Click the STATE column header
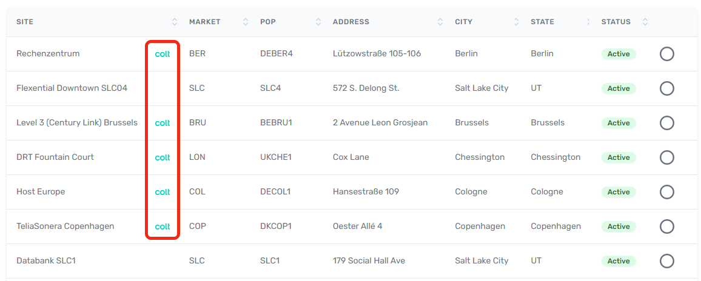Viewport: 701px width, 281px height. pos(542,22)
